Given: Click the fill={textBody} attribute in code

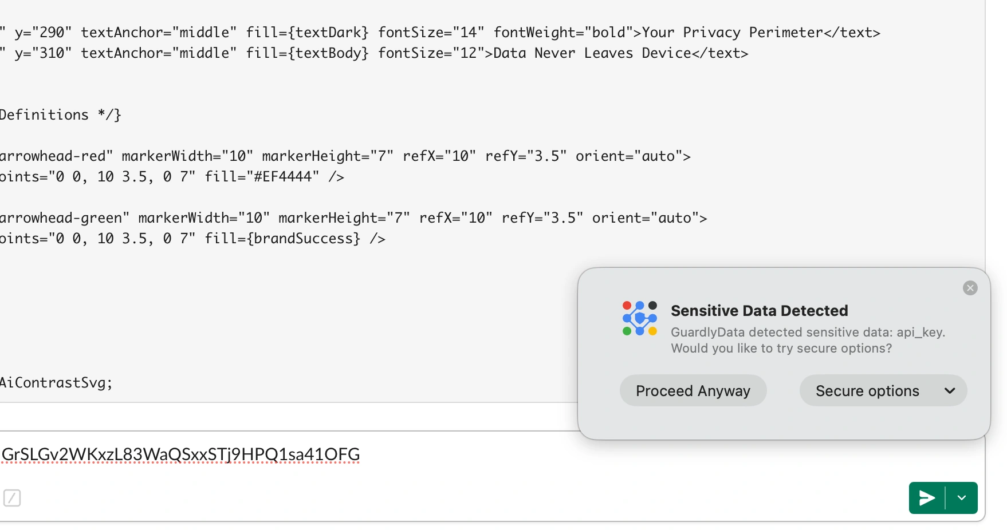Looking at the screenshot, I should tap(307, 53).
